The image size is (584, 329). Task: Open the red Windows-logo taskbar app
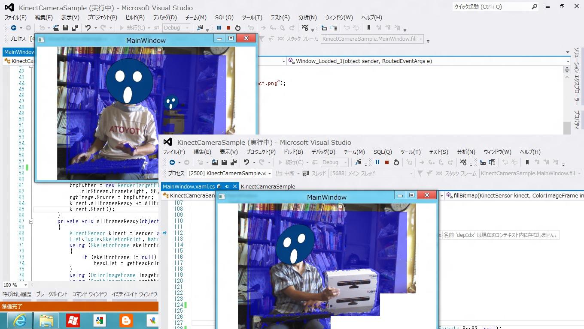point(73,320)
